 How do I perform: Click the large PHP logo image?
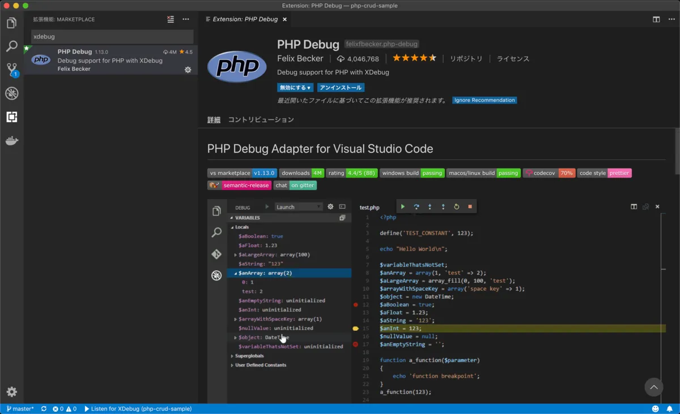pyautogui.click(x=237, y=67)
